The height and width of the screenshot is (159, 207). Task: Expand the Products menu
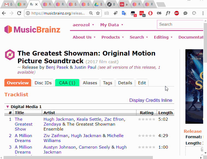112,37
